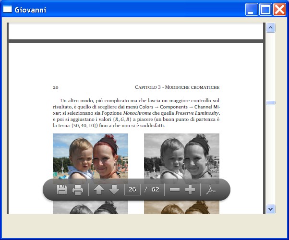Zoom out using the minus icon

click(x=175, y=190)
